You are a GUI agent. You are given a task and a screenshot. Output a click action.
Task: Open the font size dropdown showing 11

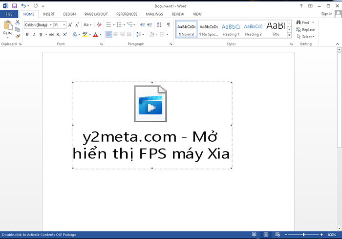click(64, 25)
